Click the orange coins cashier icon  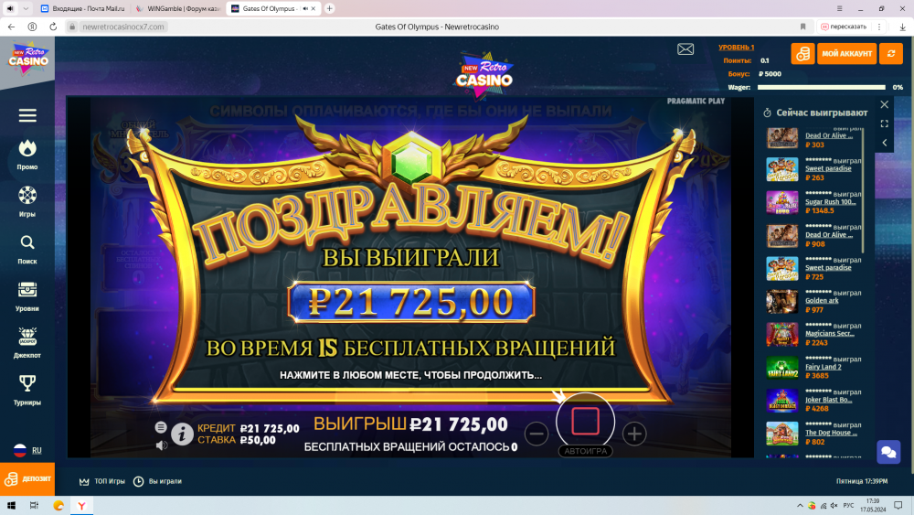[802, 54]
